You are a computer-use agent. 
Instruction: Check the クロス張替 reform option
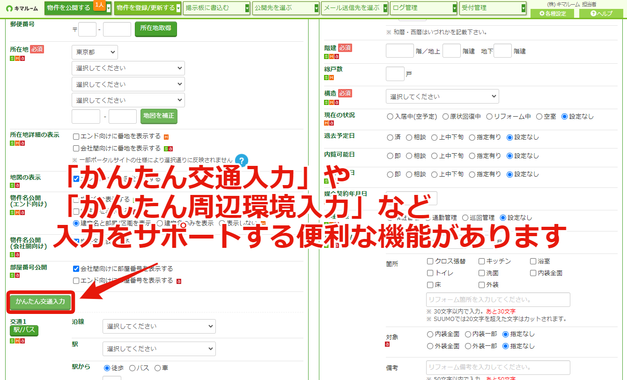click(430, 261)
